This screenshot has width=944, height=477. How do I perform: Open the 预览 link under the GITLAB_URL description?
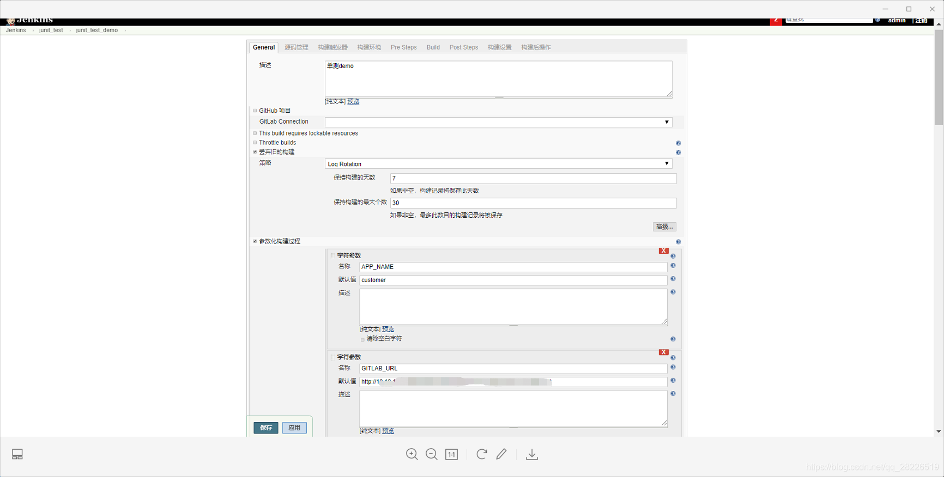tap(388, 431)
